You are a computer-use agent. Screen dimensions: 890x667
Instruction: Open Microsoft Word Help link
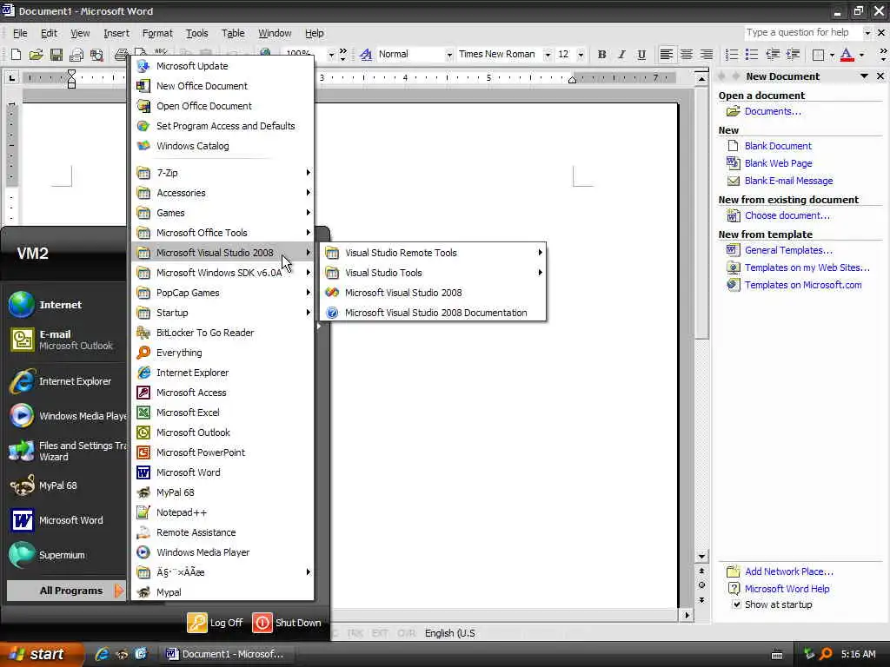point(787,589)
